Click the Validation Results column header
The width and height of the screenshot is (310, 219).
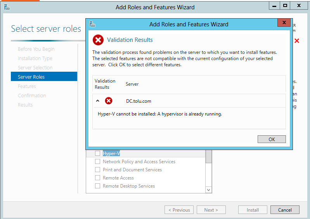pos(105,84)
